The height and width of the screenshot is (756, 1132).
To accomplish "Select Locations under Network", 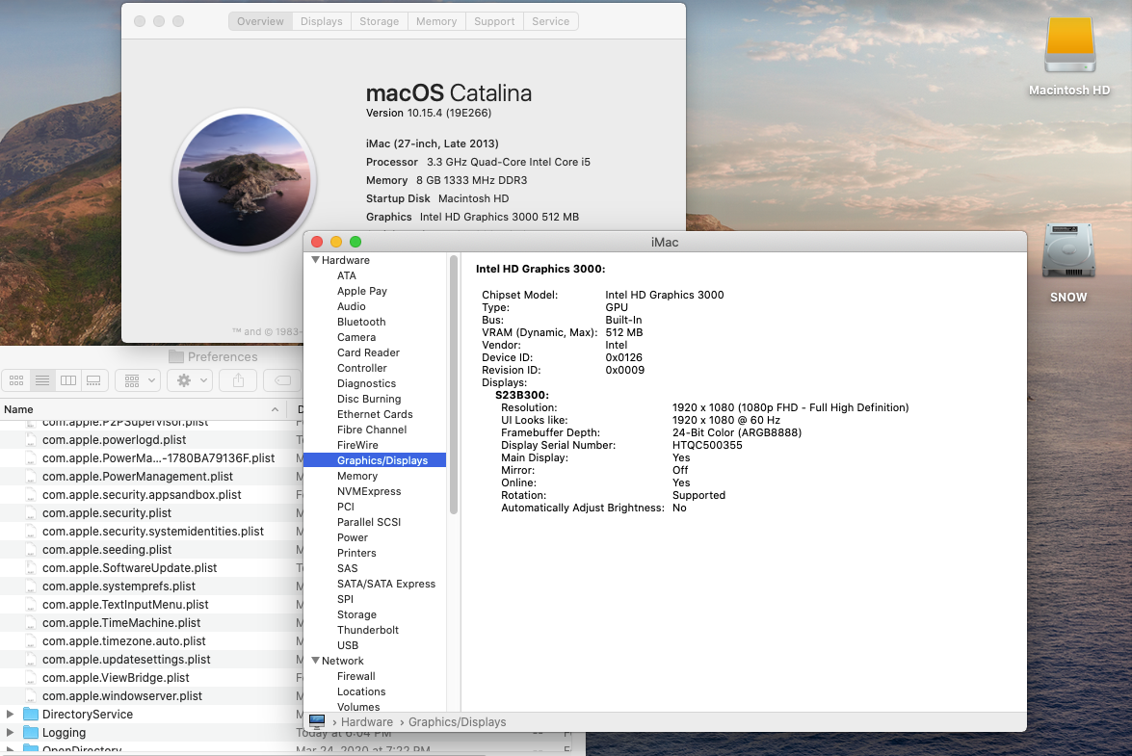I will [361, 691].
